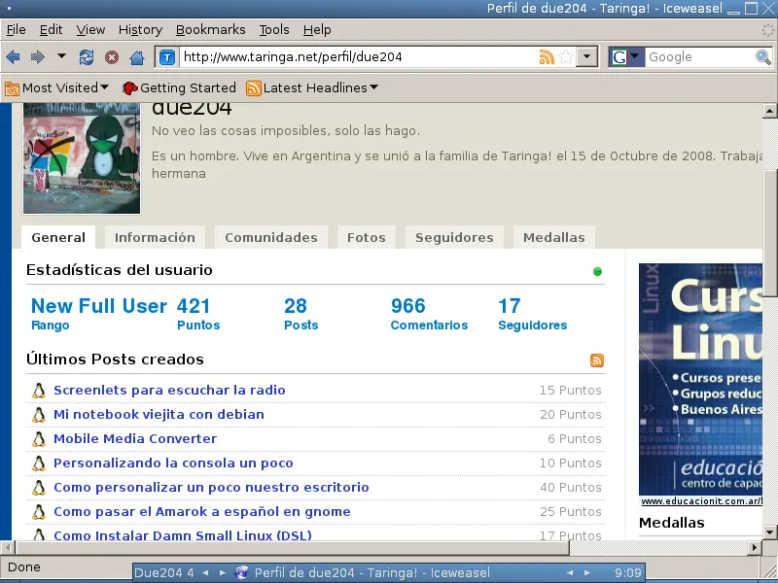Expand the Latest Headlines feed dropdown
The image size is (778, 583).
pos(312,88)
